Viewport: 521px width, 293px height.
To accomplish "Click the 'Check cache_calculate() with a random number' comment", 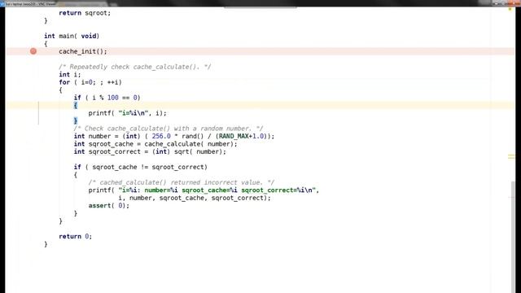I will (169, 129).
